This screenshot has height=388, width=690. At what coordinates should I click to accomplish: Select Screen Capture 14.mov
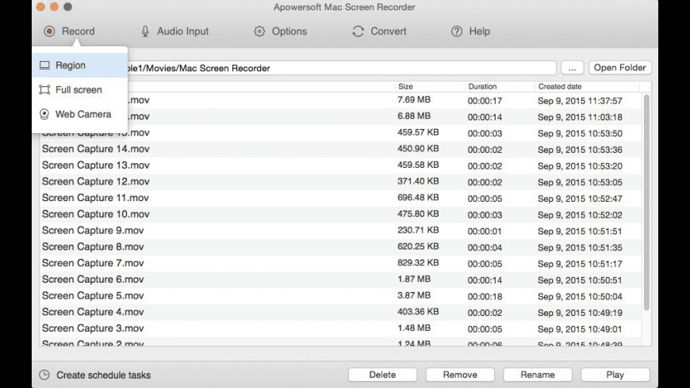coord(95,149)
